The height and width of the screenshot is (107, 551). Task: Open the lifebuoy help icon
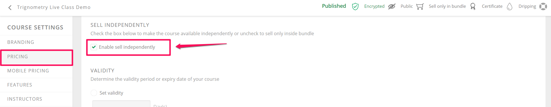click(x=543, y=6)
